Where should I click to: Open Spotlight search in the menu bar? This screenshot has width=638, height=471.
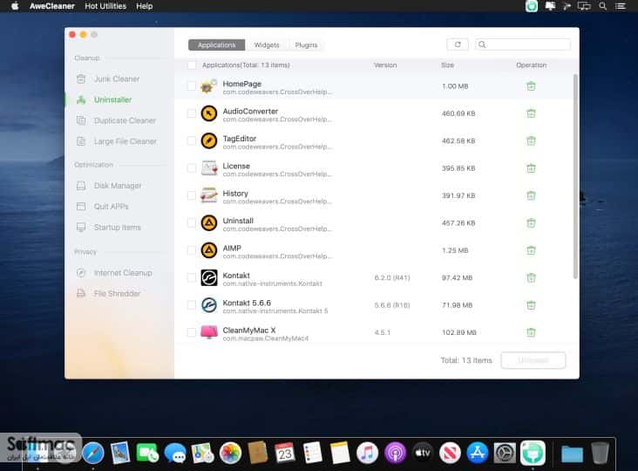(x=602, y=6)
